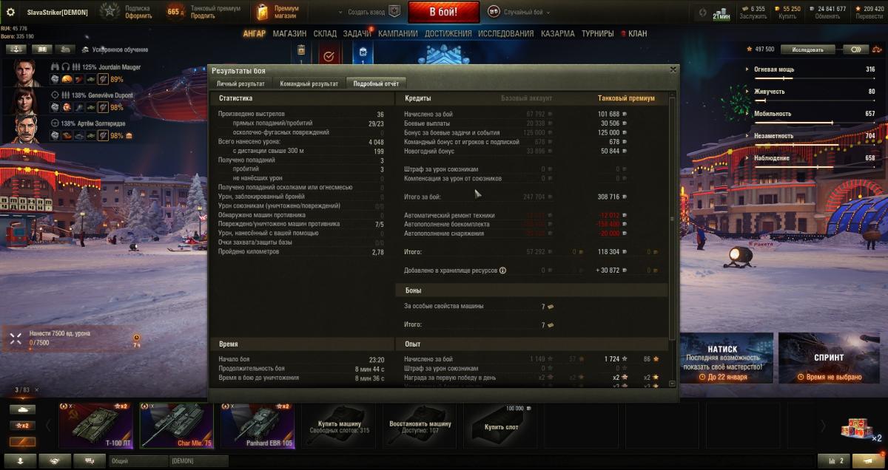Switch to the Личный результат tab
Screen dimensions: 888x470
click(240, 84)
